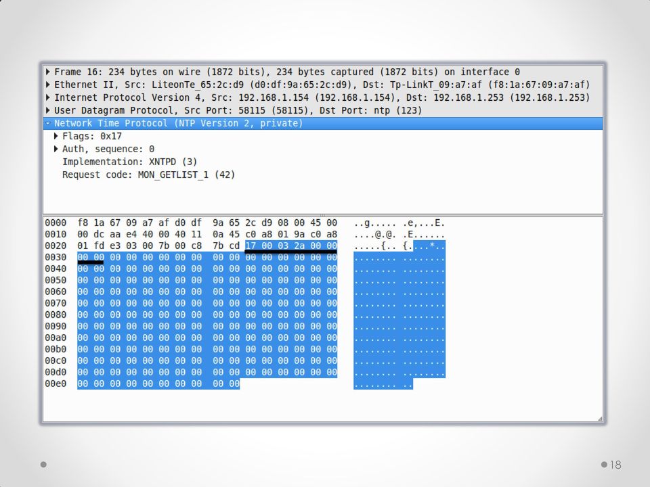
Task: Select Network Time Protocol NTP Version 2 line
Action: [323, 123]
